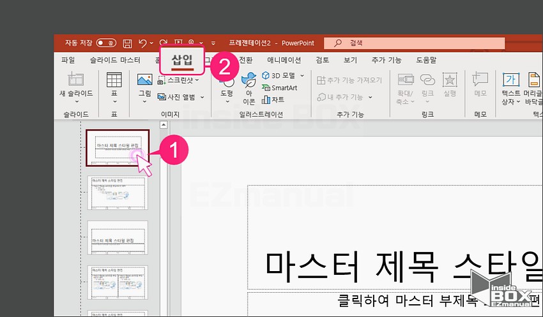Screen dimensions: 543x317
Task: Click the Redo arrow icon
Action: coord(164,42)
